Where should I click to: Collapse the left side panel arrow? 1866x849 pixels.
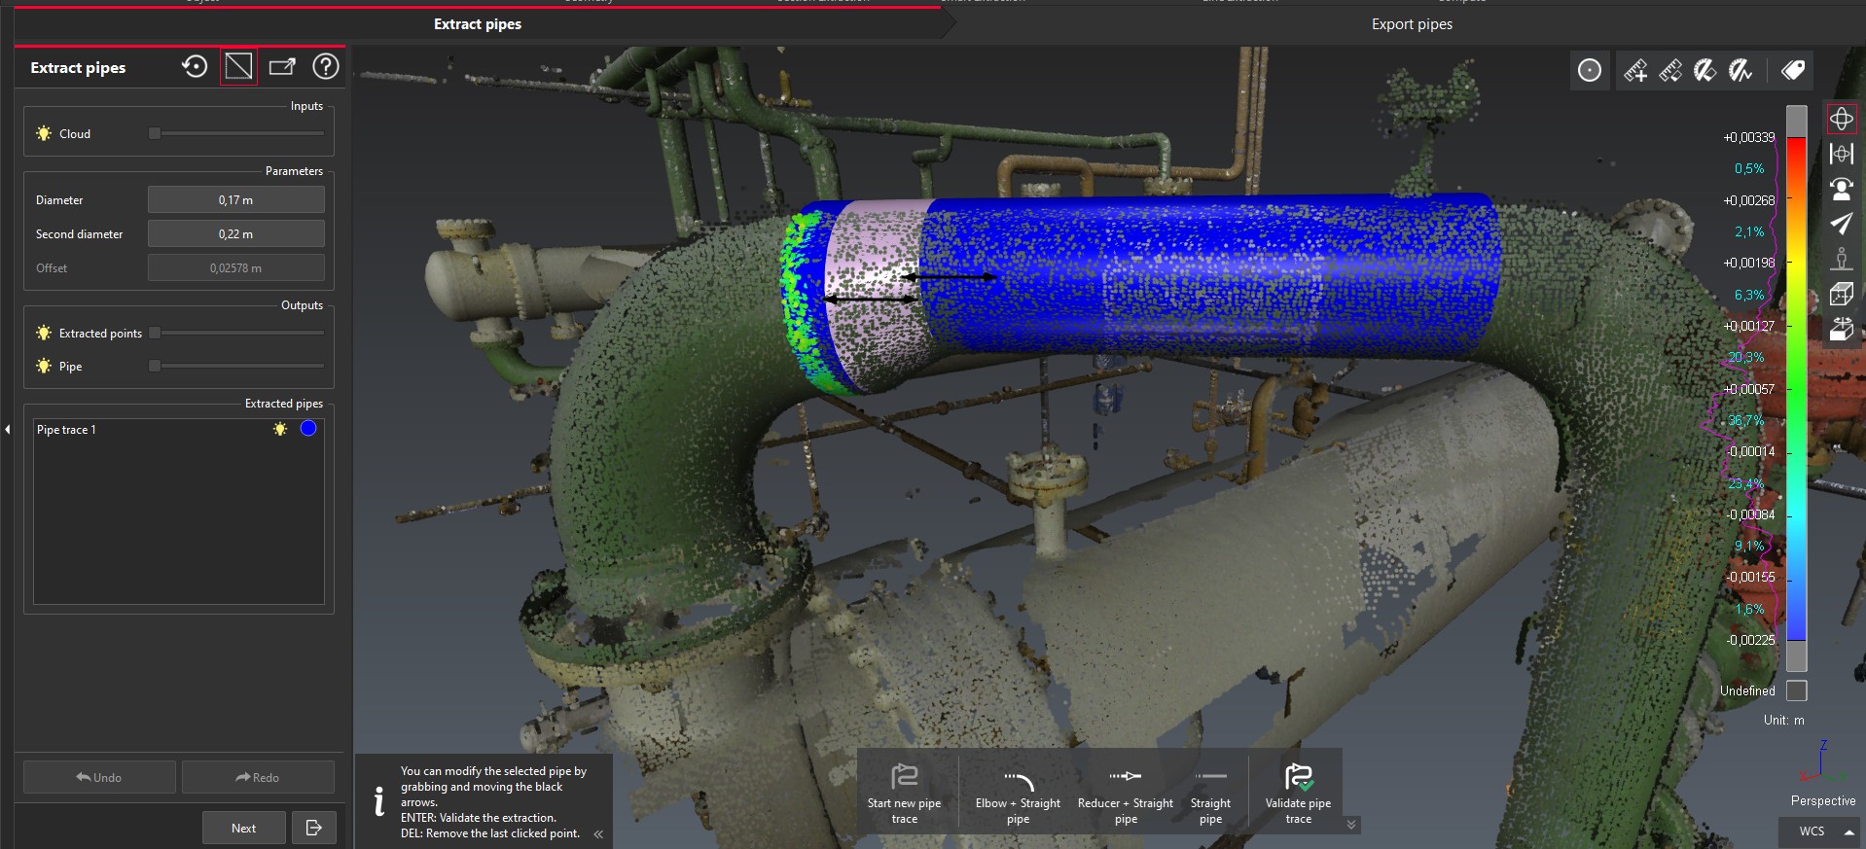point(8,429)
